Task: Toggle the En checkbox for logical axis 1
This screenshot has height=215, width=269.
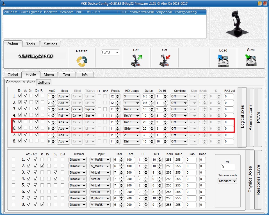Action: pyautogui.click(x=20, y=96)
